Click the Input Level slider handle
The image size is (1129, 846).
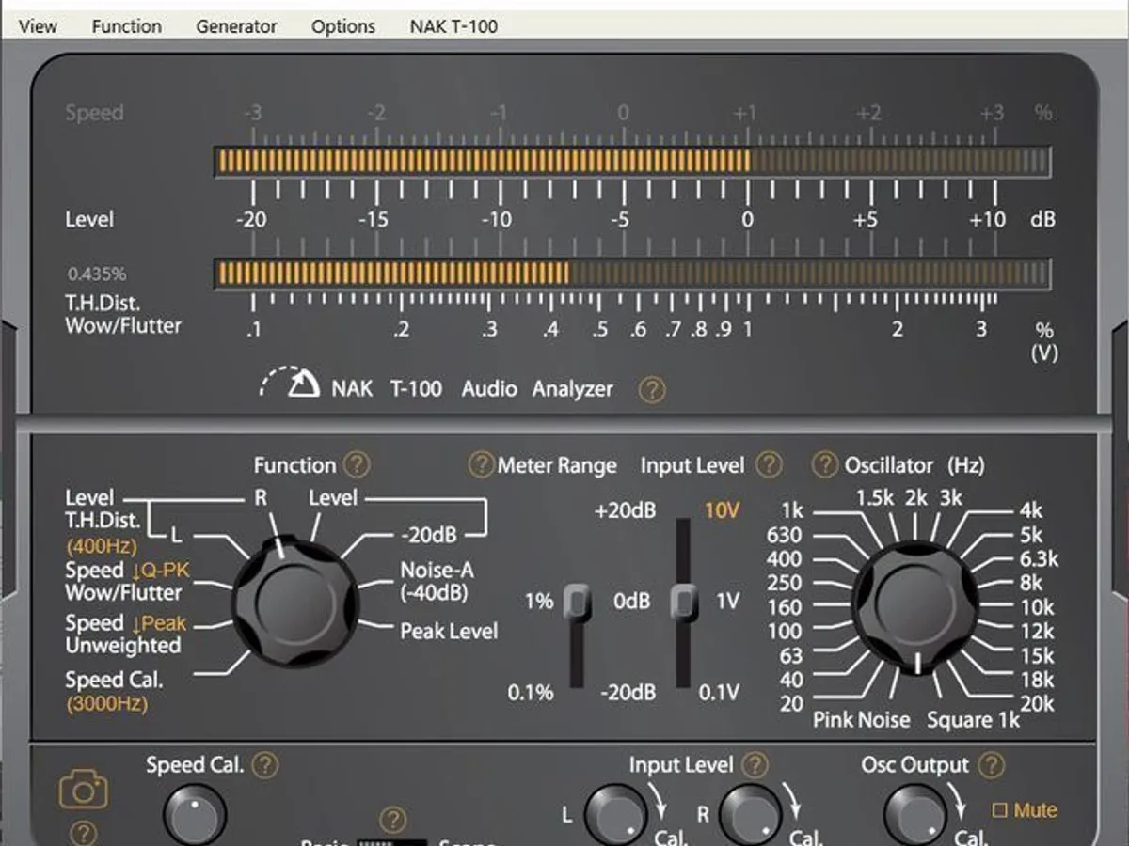[683, 602]
